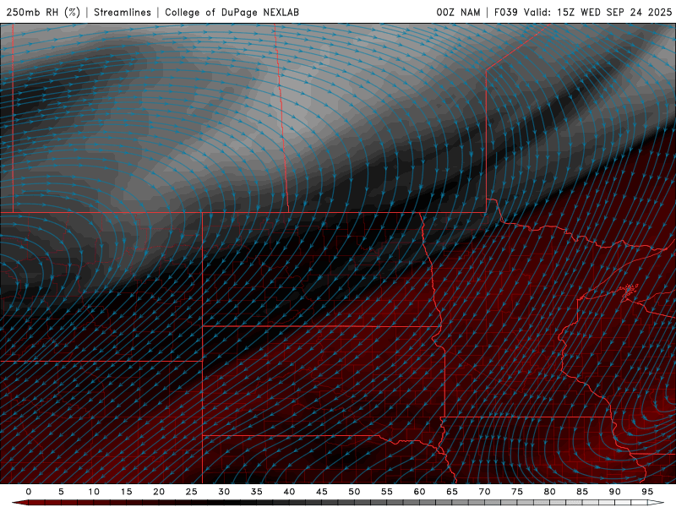Click 'Valid: 15Z WED SEP 24 2025' text
The image size is (676, 507).
pos(598,13)
